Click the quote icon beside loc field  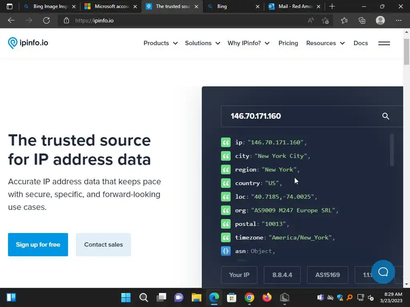click(x=226, y=197)
